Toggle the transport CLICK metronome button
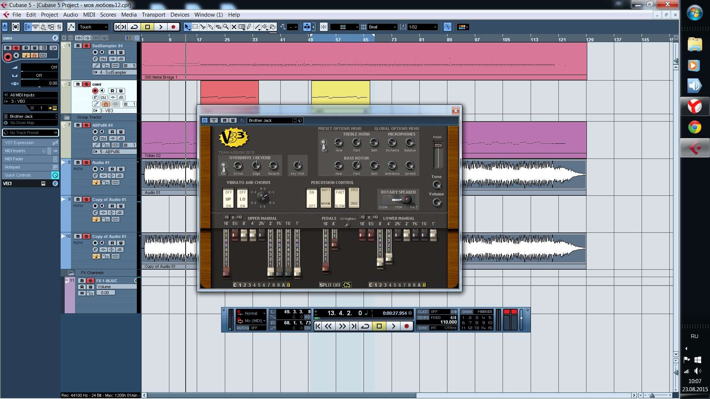This screenshot has width=710, height=399. (x=422, y=312)
